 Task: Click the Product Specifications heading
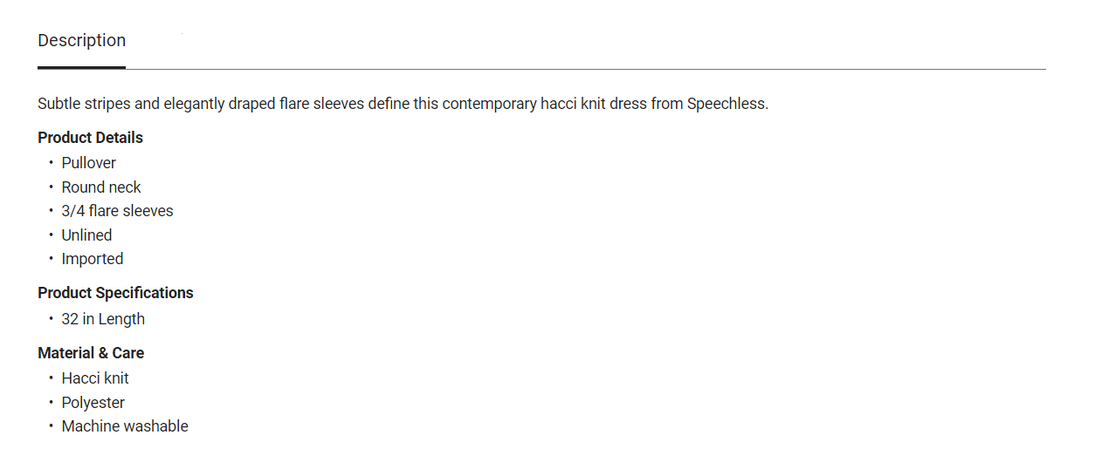pyautogui.click(x=115, y=293)
